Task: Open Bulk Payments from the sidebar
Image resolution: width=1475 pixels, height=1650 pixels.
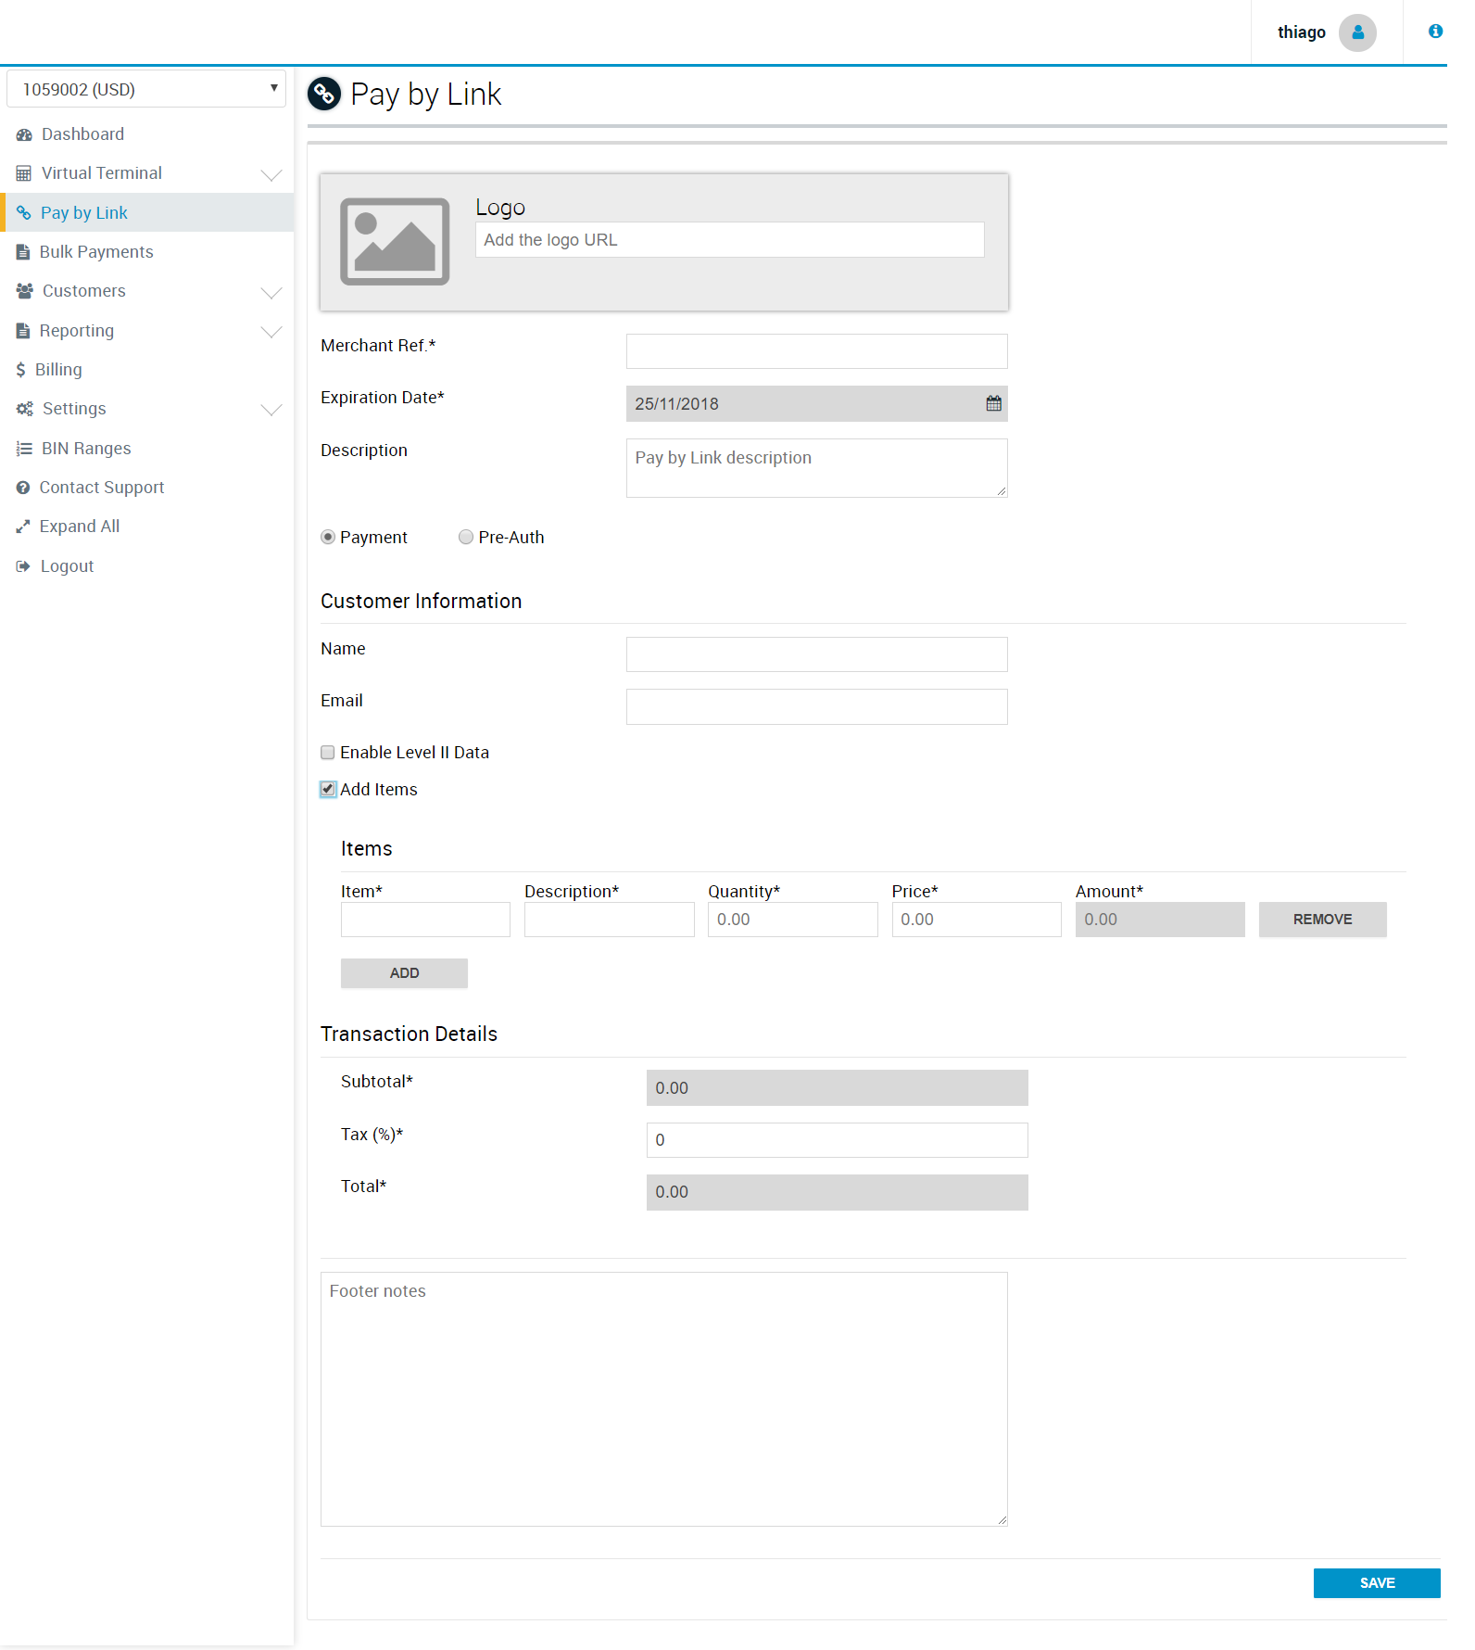Action: [x=96, y=252]
